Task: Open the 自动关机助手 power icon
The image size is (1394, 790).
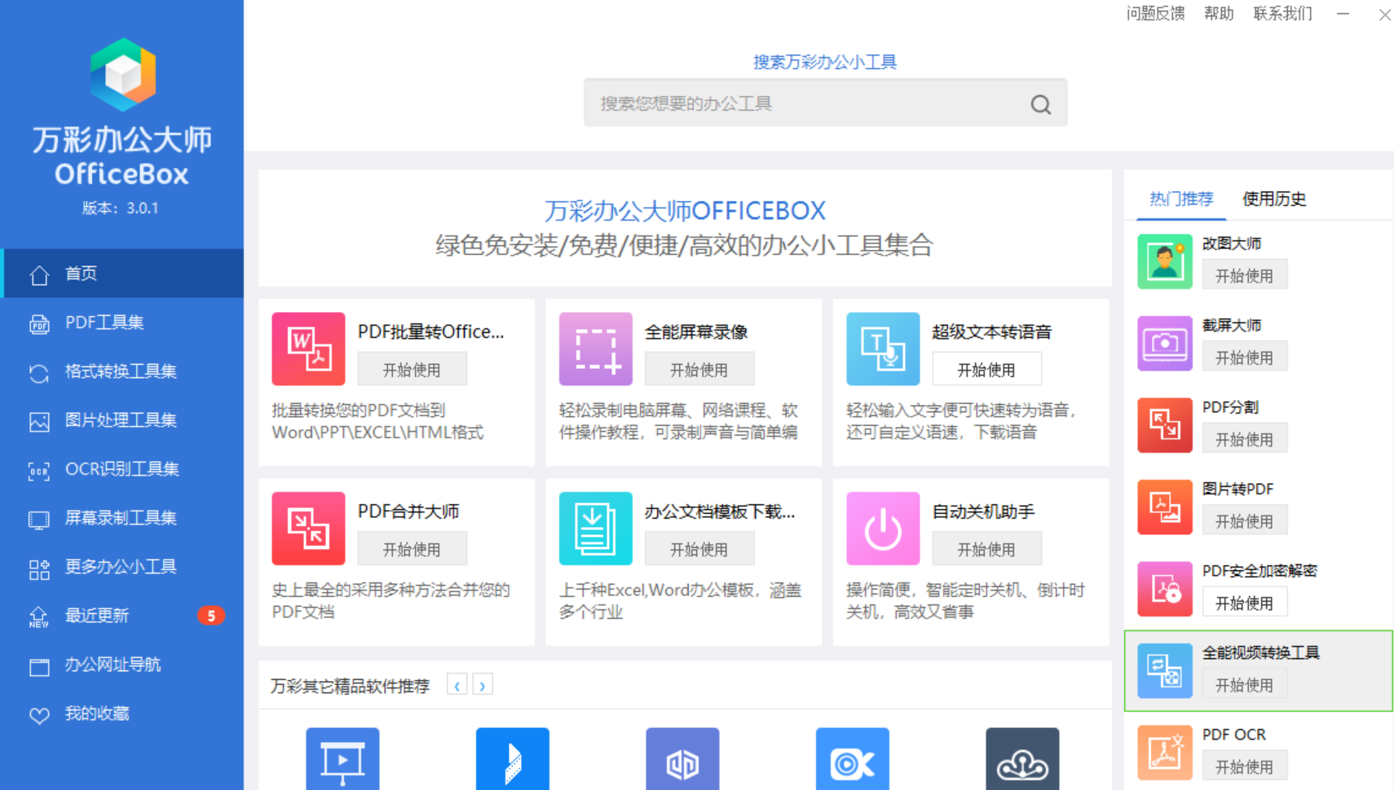Action: (883, 529)
